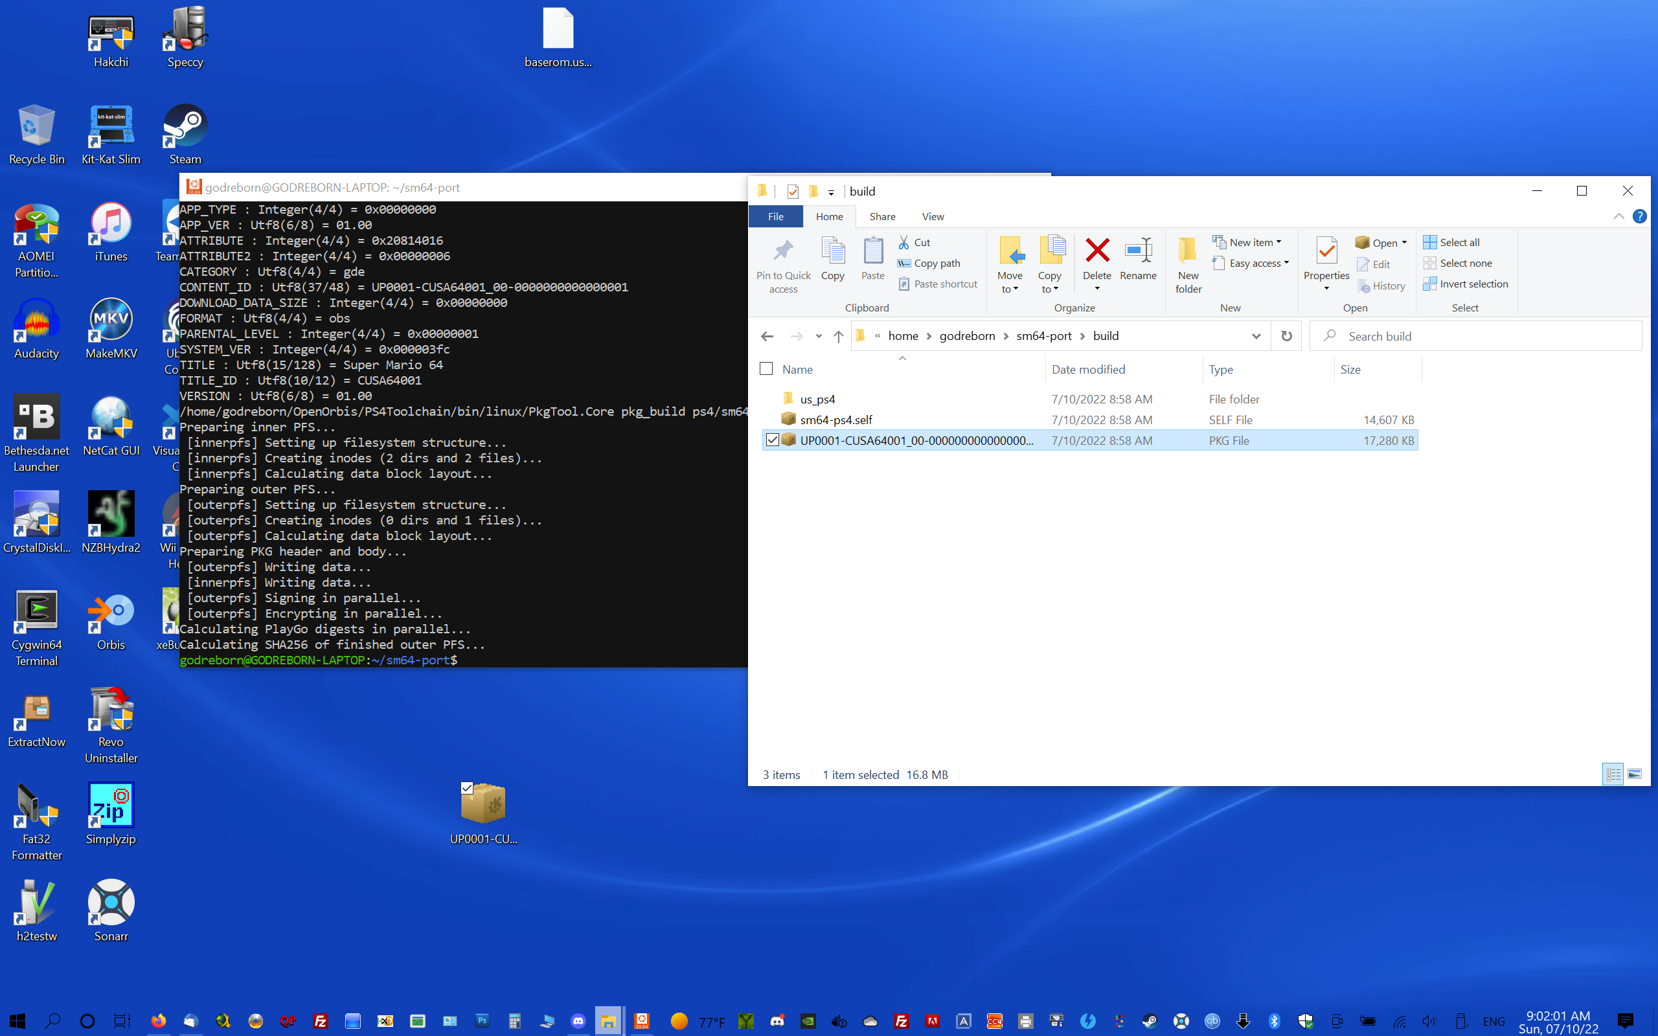Open the Copy to dropdown

(x=1049, y=267)
